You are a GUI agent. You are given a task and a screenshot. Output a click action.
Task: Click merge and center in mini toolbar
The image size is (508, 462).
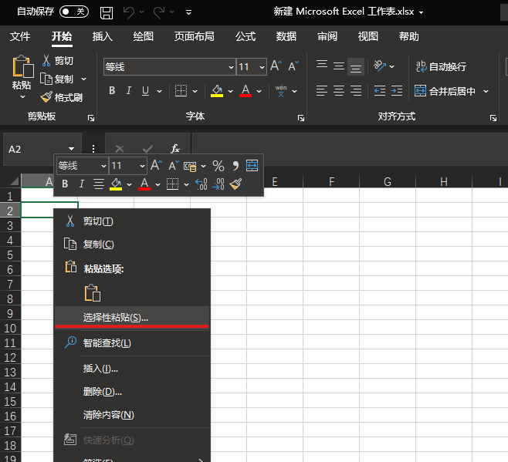[252, 166]
